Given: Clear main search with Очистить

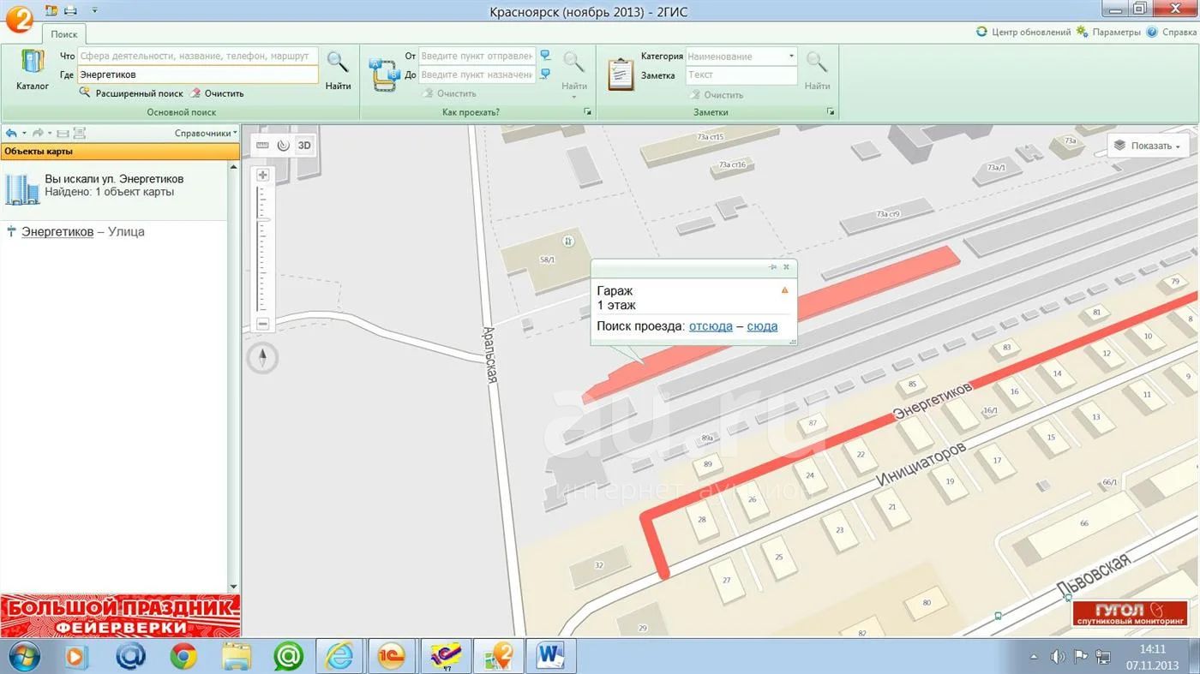Looking at the screenshot, I should pos(217,93).
